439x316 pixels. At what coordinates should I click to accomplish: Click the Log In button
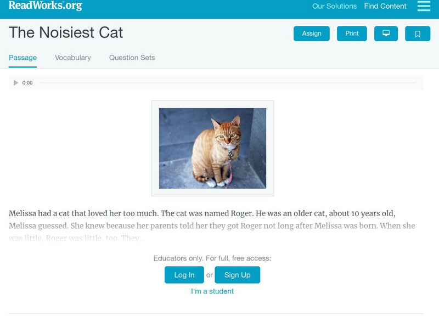184,275
